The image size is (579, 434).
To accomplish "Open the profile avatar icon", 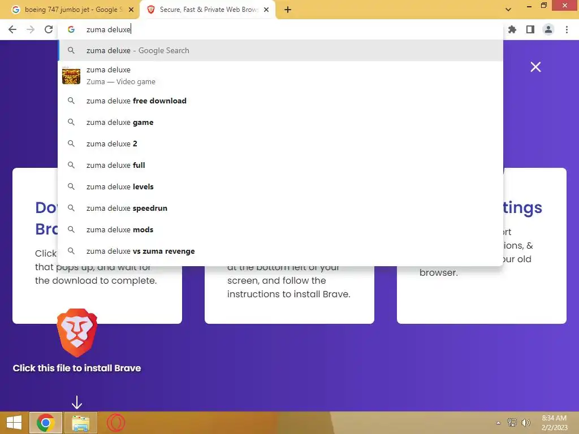I will tap(548, 29).
